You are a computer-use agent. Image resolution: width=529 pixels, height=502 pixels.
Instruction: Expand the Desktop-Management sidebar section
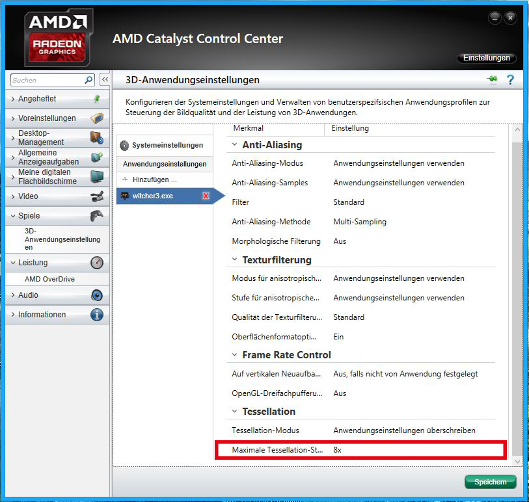(x=13, y=138)
